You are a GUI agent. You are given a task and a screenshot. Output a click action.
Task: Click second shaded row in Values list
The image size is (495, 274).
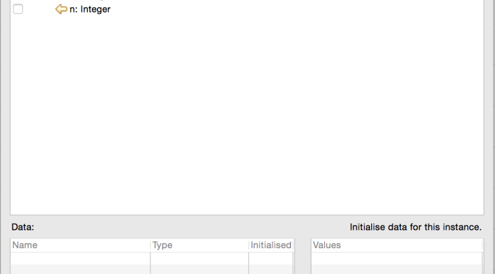tap(397, 270)
